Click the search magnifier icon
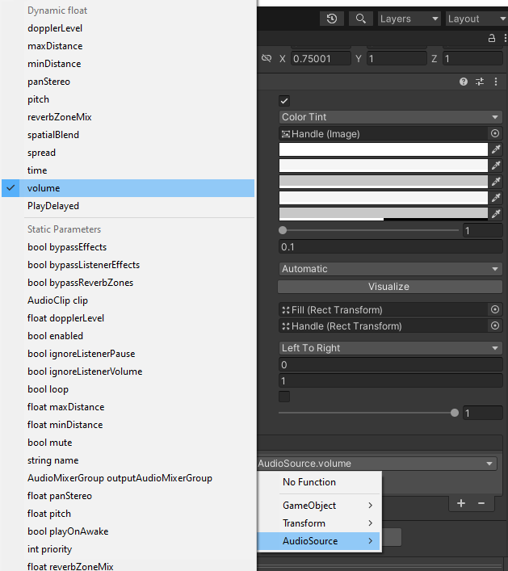Image resolution: width=508 pixels, height=571 pixels. [361, 19]
